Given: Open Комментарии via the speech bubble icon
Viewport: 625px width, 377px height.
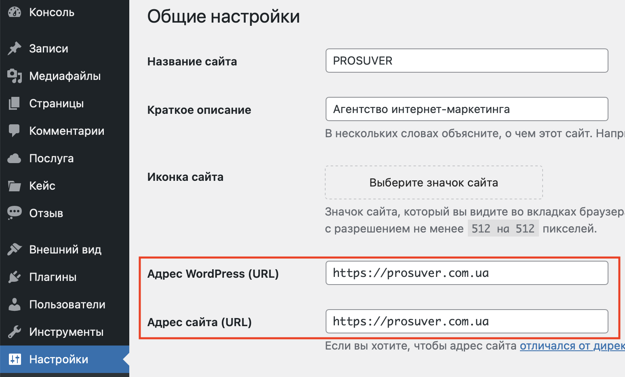Looking at the screenshot, I should tap(14, 130).
